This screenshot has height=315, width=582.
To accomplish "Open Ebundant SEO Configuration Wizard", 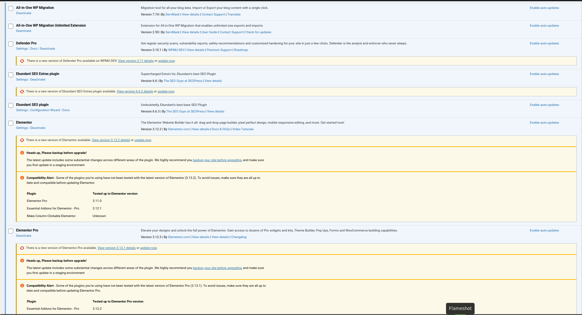I will 45,110.
